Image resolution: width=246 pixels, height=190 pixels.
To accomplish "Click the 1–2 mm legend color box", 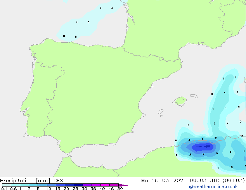I will [x=24, y=185].
